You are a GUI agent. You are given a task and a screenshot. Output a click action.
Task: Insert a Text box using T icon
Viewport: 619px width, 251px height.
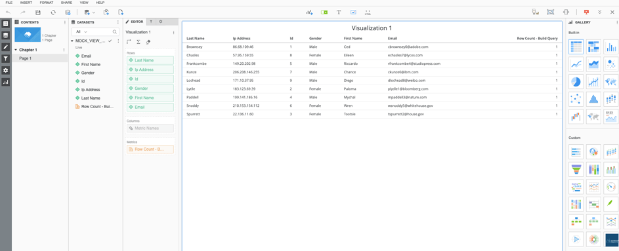pos(339,12)
